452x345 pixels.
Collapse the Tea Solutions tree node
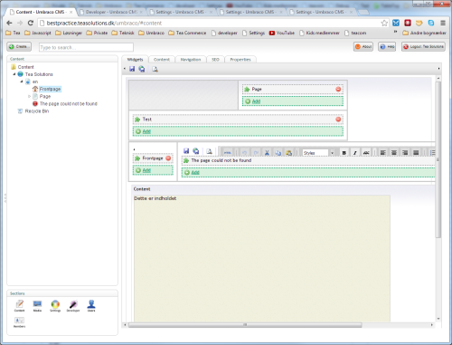click(14, 74)
